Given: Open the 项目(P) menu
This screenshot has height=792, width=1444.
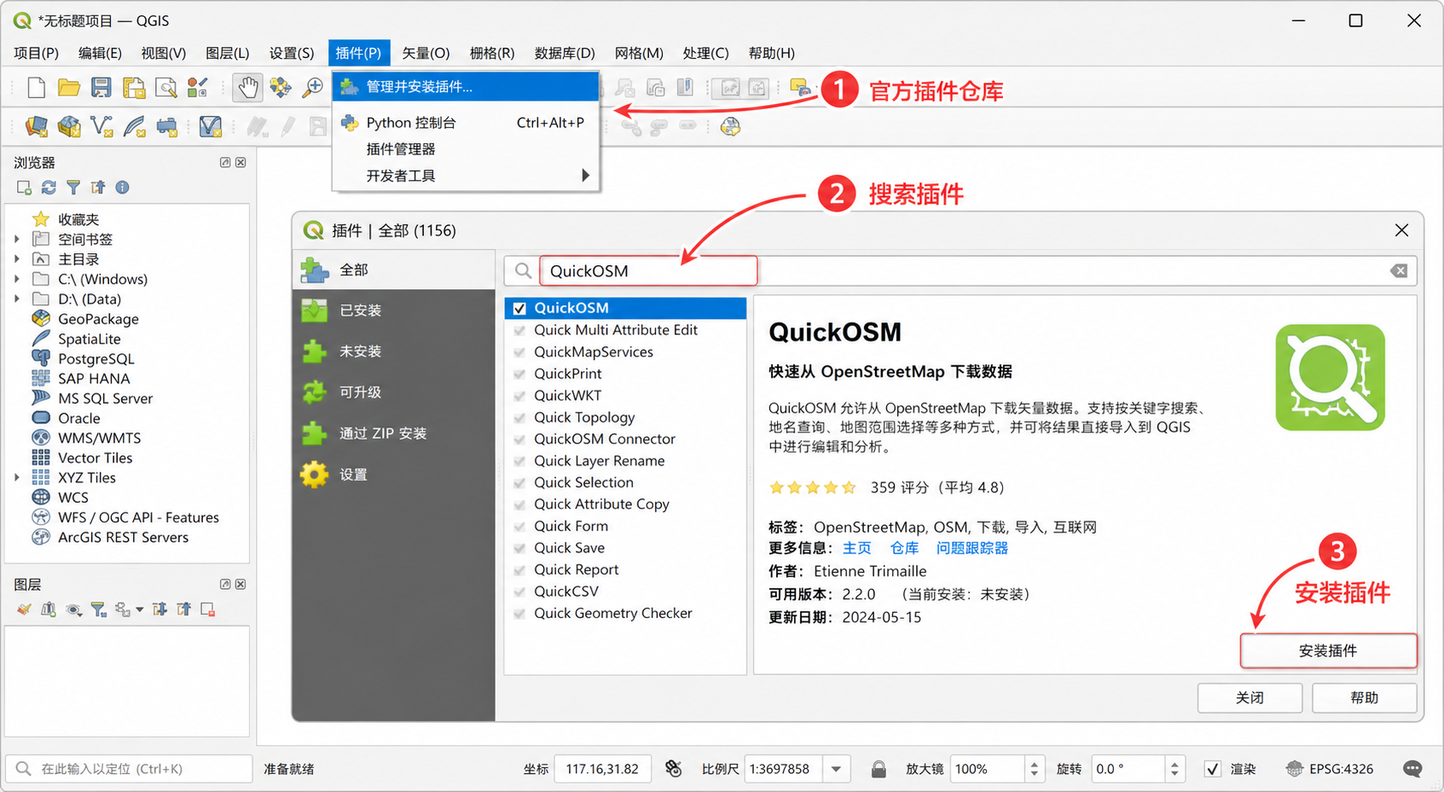Looking at the screenshot, I should [37, 53].
